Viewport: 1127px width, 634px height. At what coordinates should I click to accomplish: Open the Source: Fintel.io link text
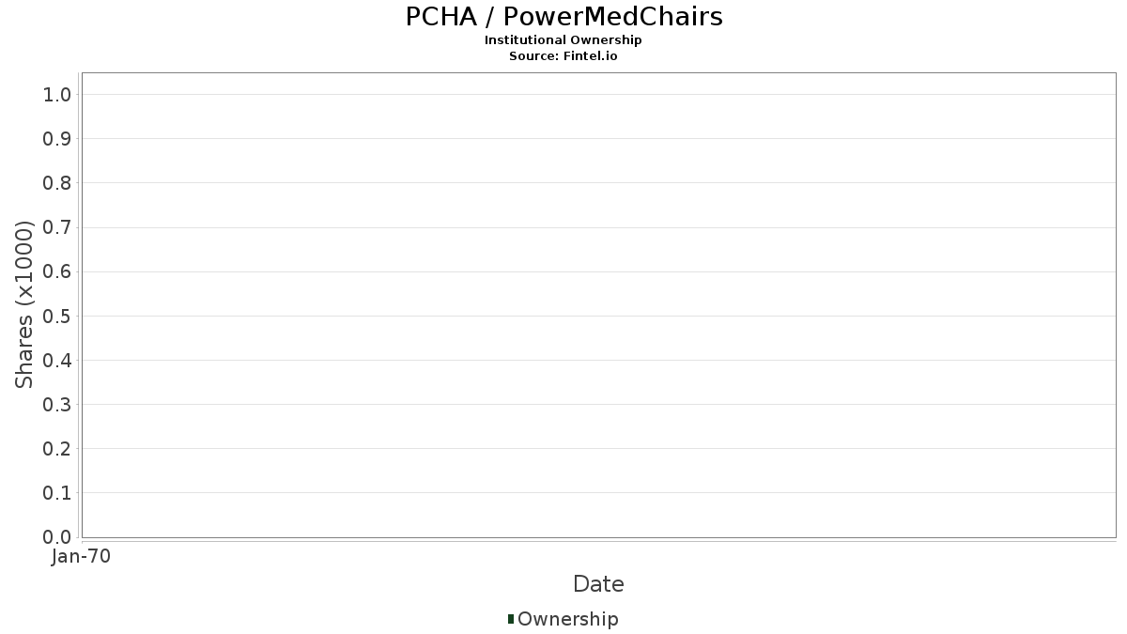[x=563, y=56]
